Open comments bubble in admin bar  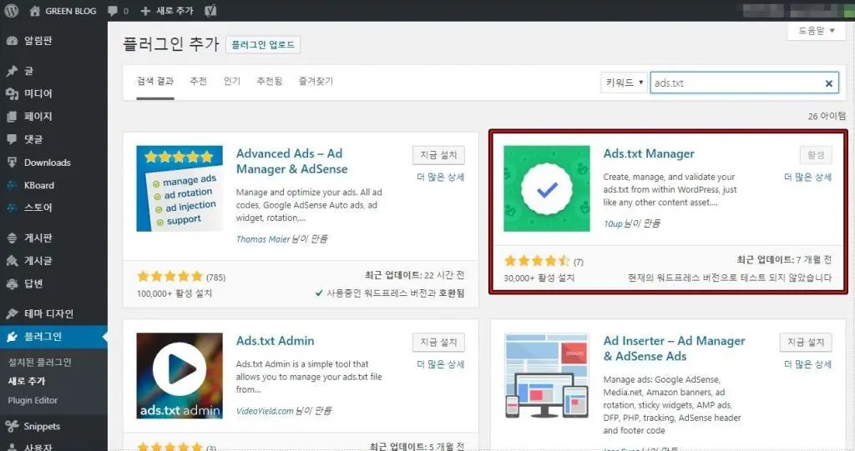click(x=113, y=10)
